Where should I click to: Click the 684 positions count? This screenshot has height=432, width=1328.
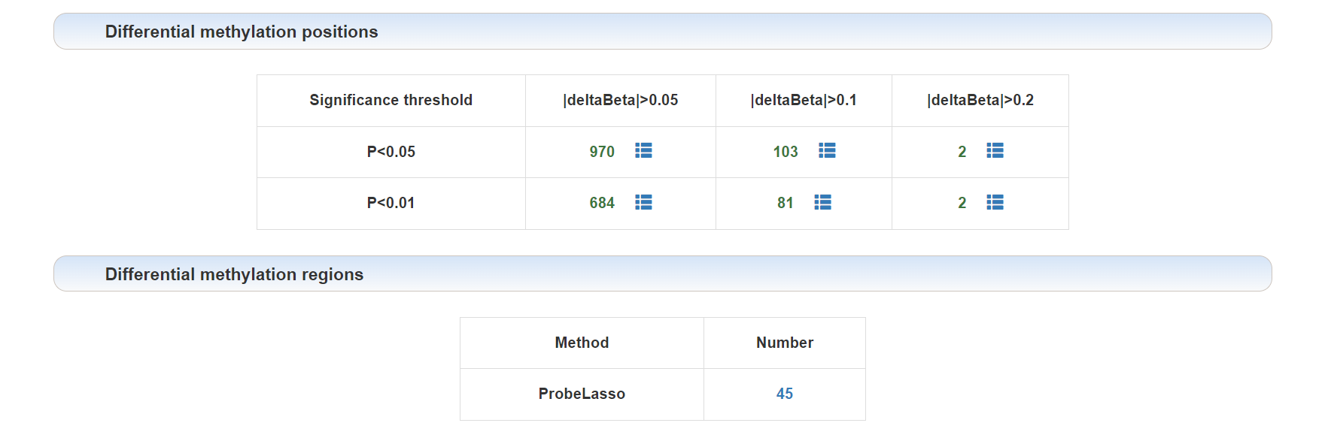[602, 203]
